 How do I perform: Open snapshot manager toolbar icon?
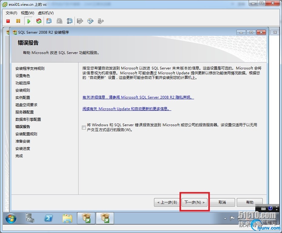coord(70,21)
